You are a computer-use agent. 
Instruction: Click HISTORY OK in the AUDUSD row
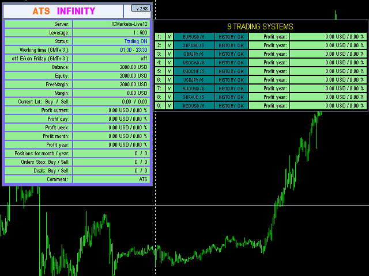231,89
